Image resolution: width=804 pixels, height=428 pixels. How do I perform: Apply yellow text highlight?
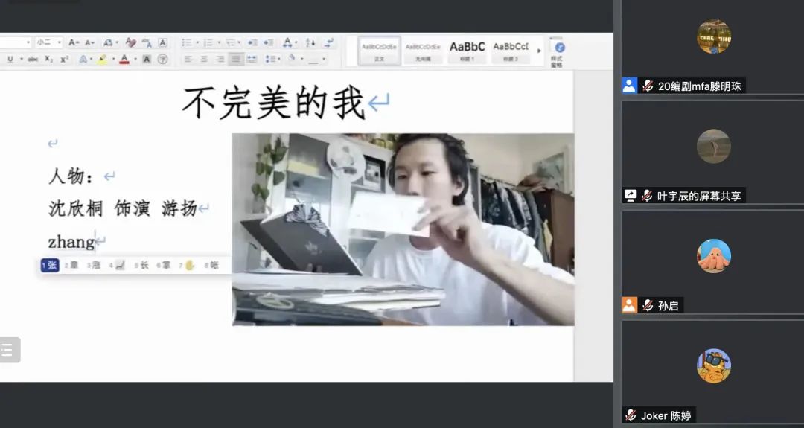[x=103, y=60]
